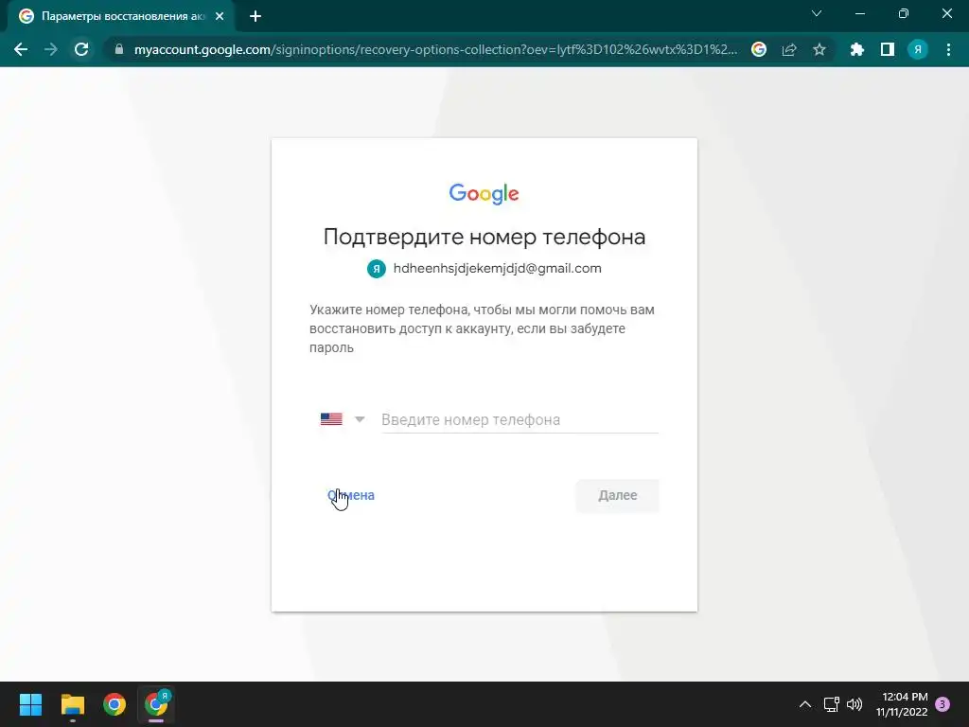This screenshot has height=727, width=969.
Task: Open volume control tray icon
Action: click(854, 704)
